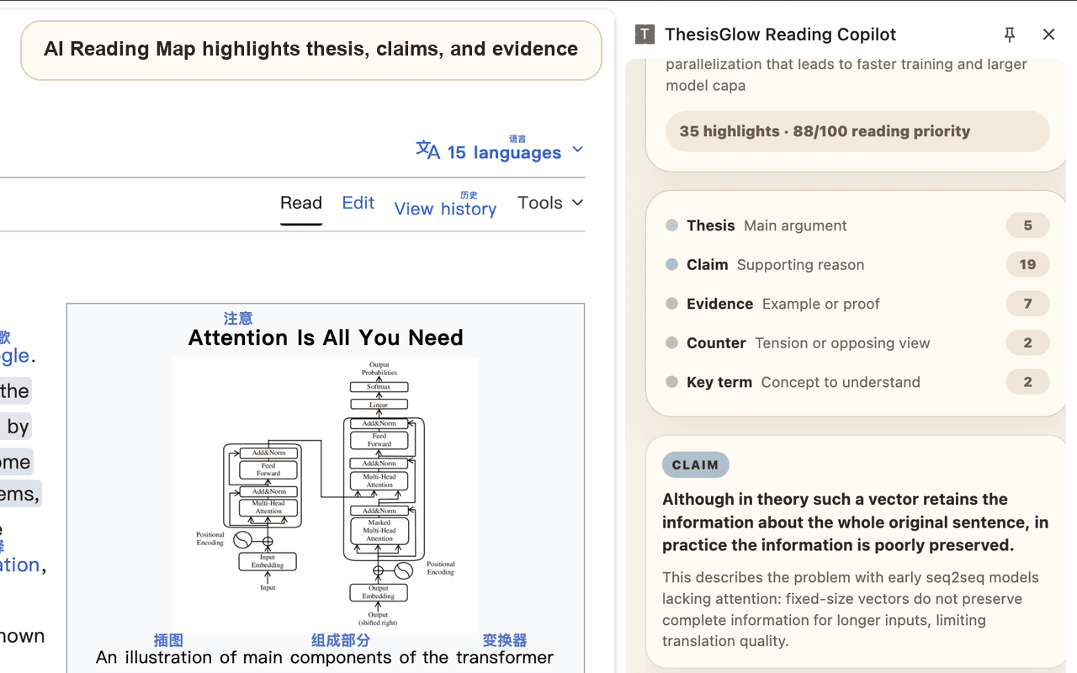The width and height of the screenshot is (1077, 673).
Task: Click the 35 highlights reading priority pill
Action: [857, 131]
